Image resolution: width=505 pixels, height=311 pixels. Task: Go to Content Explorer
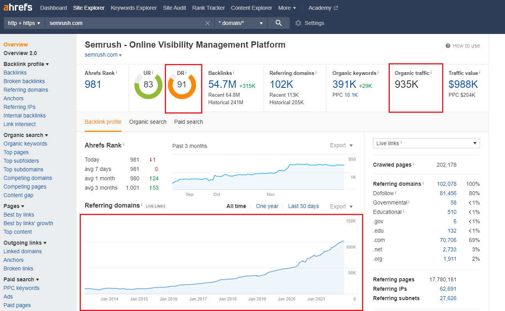pos(252,8)
